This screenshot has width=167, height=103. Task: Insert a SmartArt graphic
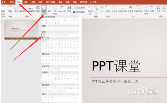point(62,9)
